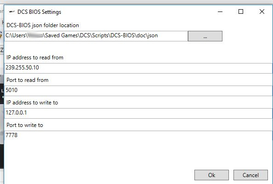Confirm settings with the Ok button
The width and height of the screenshot is (273, 184).
211,175
